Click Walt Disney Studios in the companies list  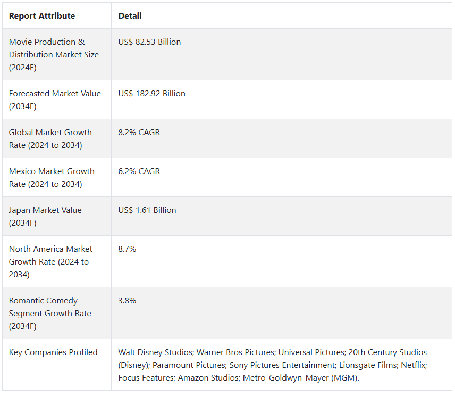click(x=155, y=352)
